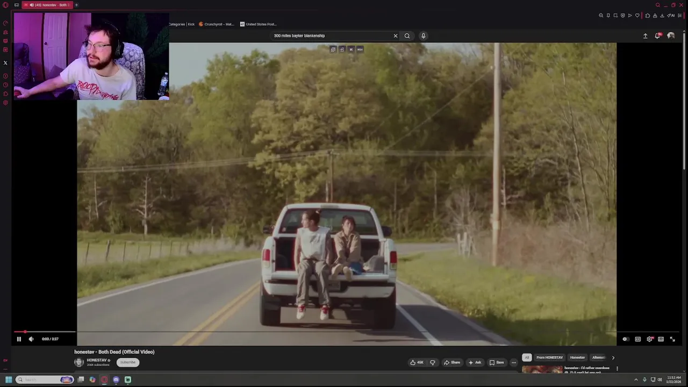Mute the video with the speaker icon
Screen dimensions: 688x387
click(x=31, y=339)
